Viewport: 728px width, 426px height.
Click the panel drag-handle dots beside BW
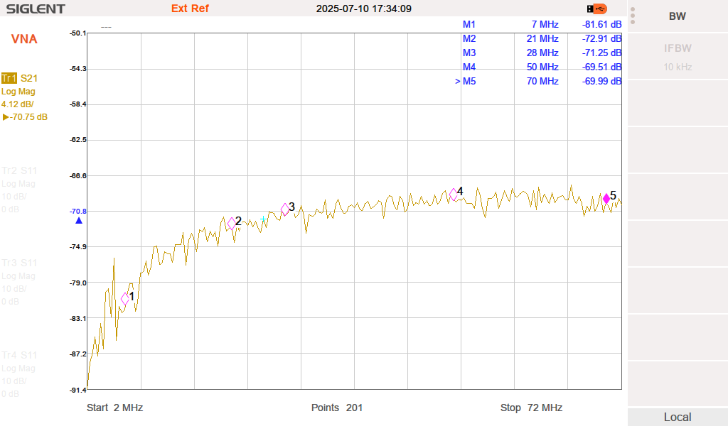pos(633,16)
